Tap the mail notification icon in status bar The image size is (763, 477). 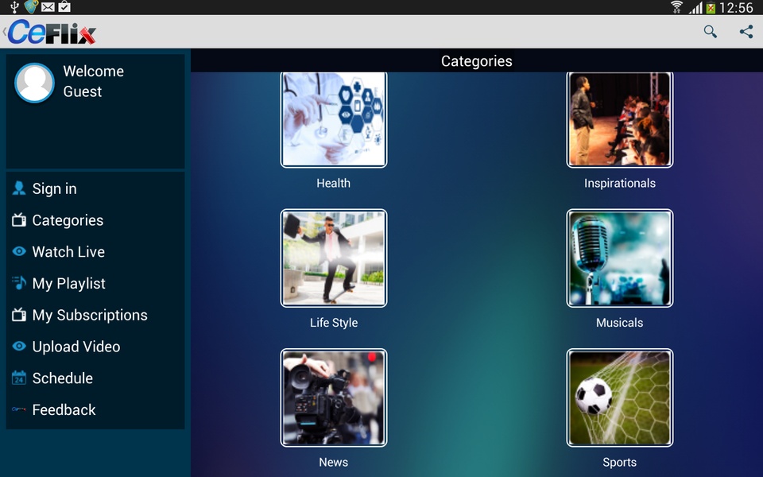point(48,7)
